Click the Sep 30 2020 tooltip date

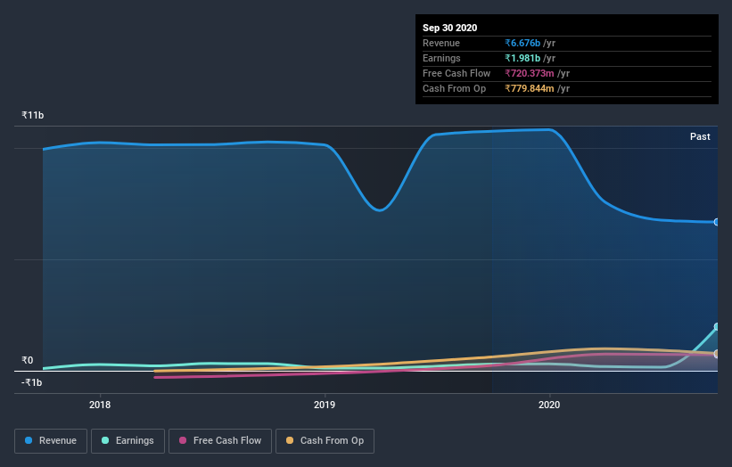(449, 28)
